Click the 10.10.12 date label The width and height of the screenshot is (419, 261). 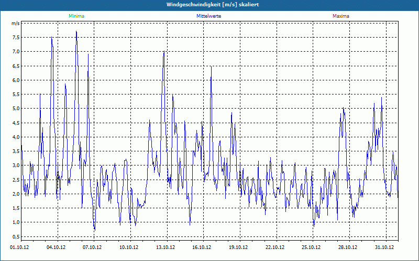[129, 247]
